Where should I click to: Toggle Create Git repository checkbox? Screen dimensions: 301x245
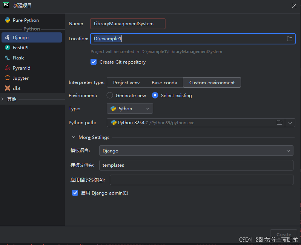click(x=94, y=62)
